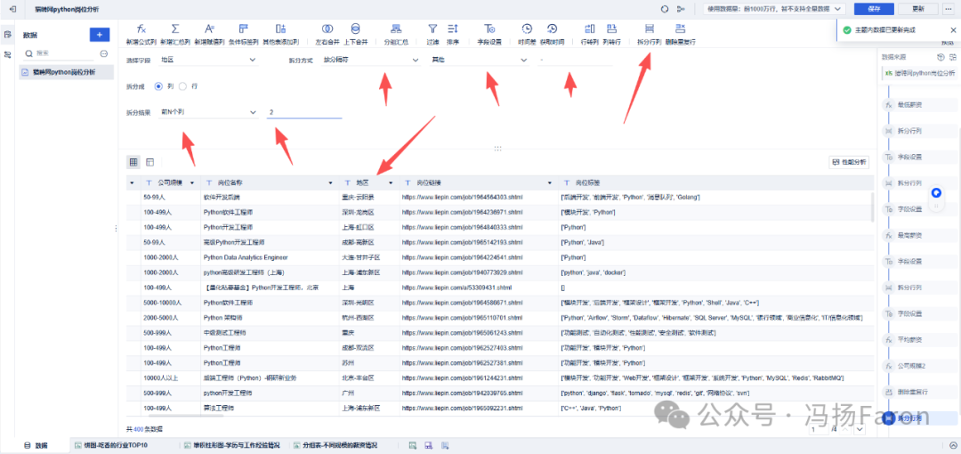Open the 选择字段 dropdown showing 地区
This screenshot has height=454, width=961.
207,61
